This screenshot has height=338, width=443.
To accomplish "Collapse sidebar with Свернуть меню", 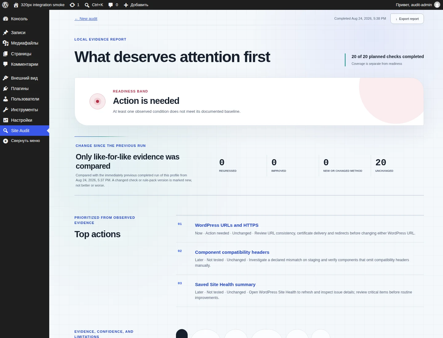I will 25,141.
